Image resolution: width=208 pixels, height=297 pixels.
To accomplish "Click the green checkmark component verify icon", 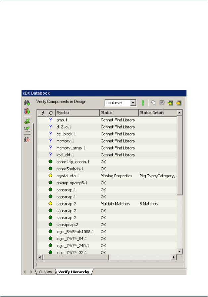I will pyautogui.click(x=27, y=121).
